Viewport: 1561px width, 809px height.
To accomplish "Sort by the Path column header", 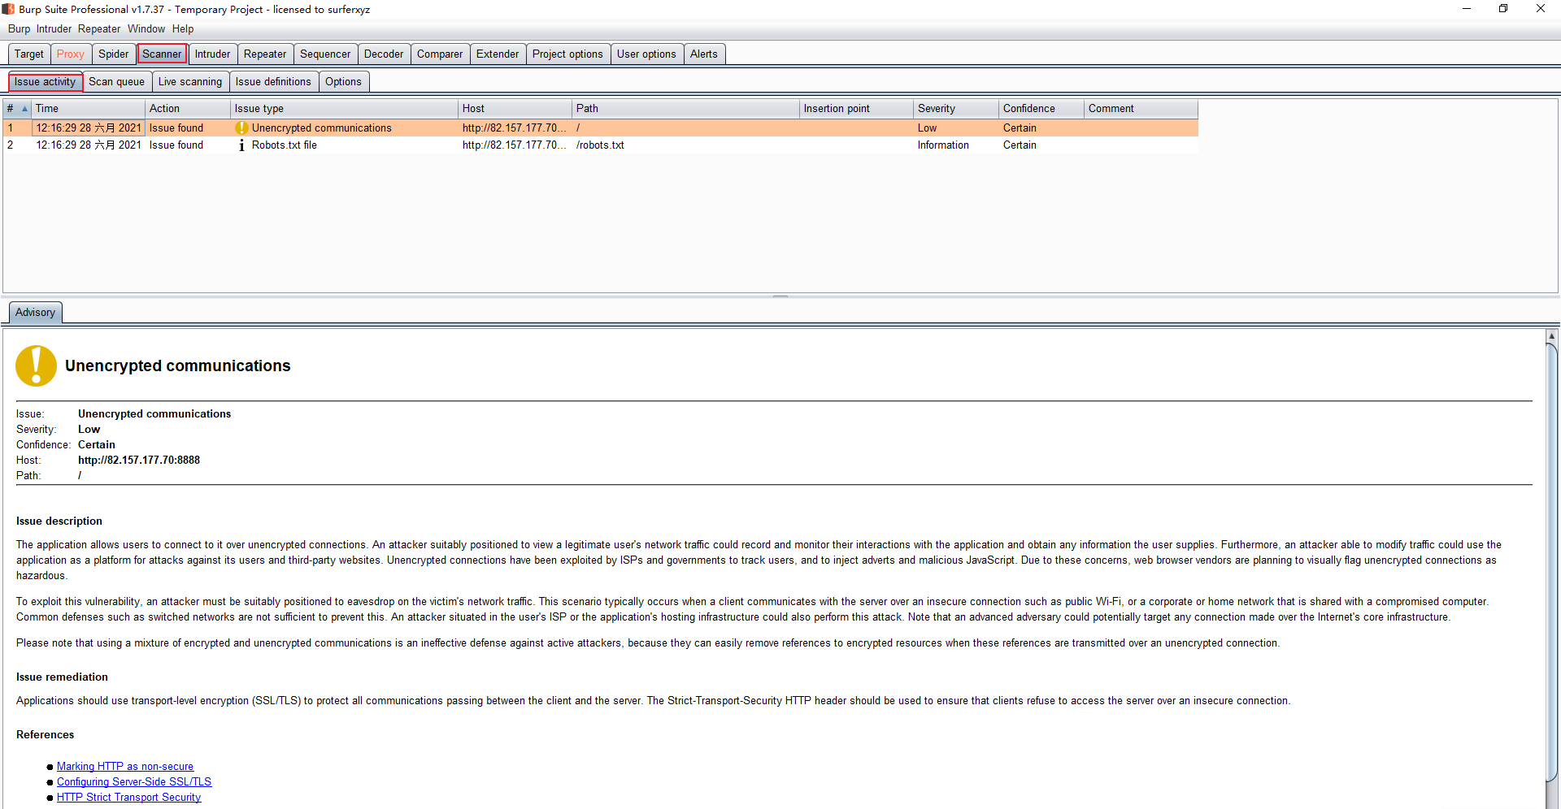I will pyautogui.click(x=685, y=109).
